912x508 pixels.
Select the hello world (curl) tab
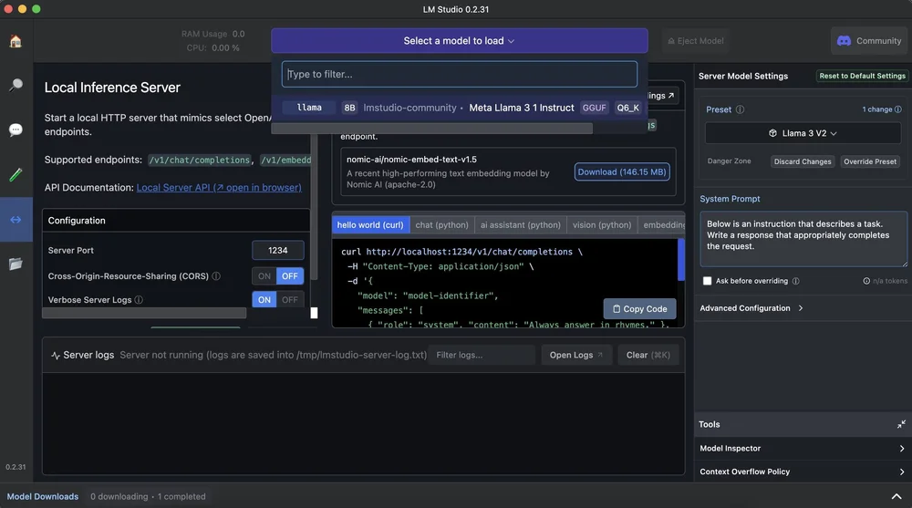coord(370,225)
